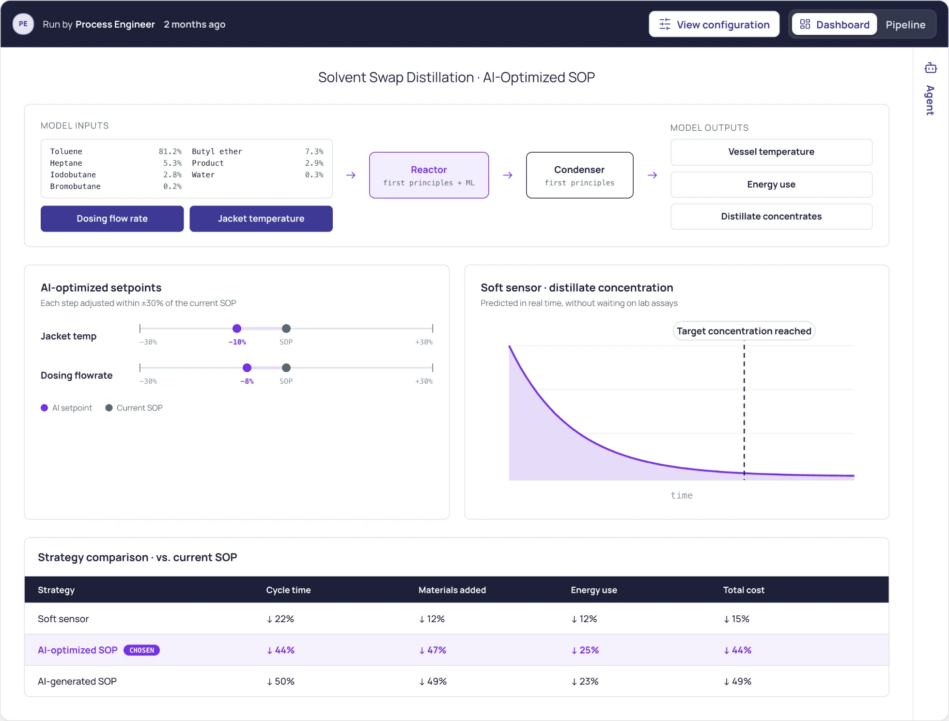Click AI-generated SOP total cost 49% cell
The width and height of the screenshot is (949, 721).
coord(737,681)
